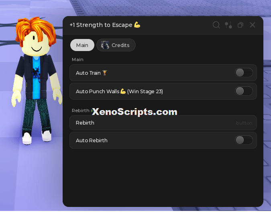
Task: Click the Credits tab avatar image
Action: pos(105,45)
